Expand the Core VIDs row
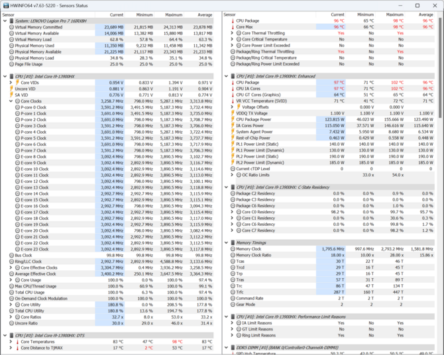This screenshot has height=355, width=444. 11,82
